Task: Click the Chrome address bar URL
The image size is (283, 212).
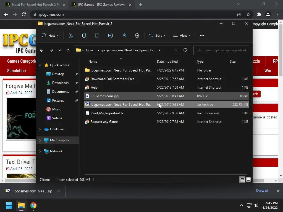Action: 51,14
